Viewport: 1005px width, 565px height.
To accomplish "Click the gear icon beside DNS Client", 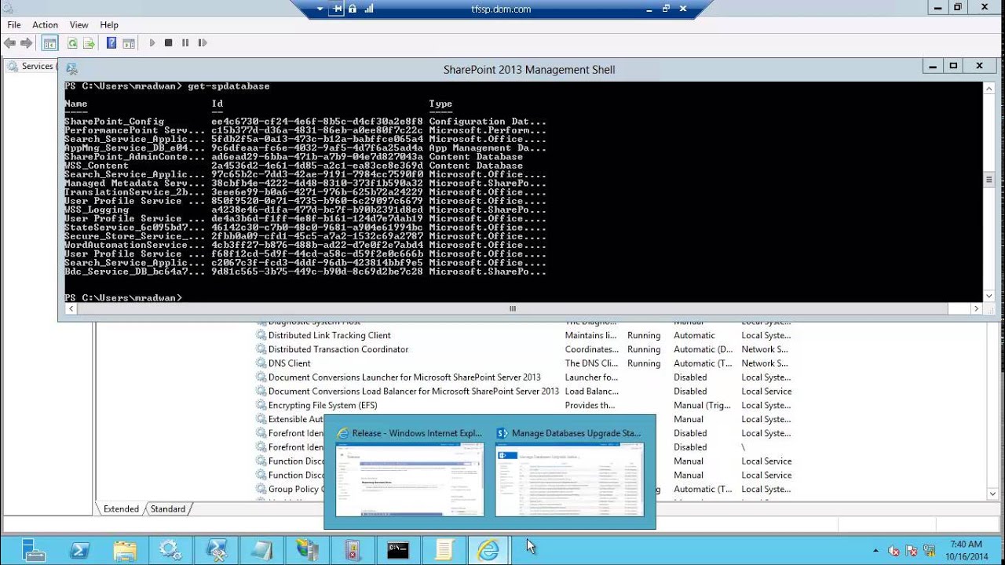I will pos(261,363).
